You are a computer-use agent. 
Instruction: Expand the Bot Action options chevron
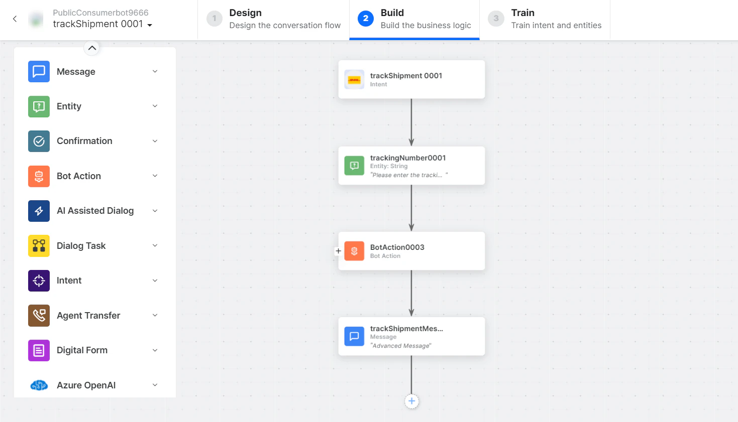[x=155, y=176]
